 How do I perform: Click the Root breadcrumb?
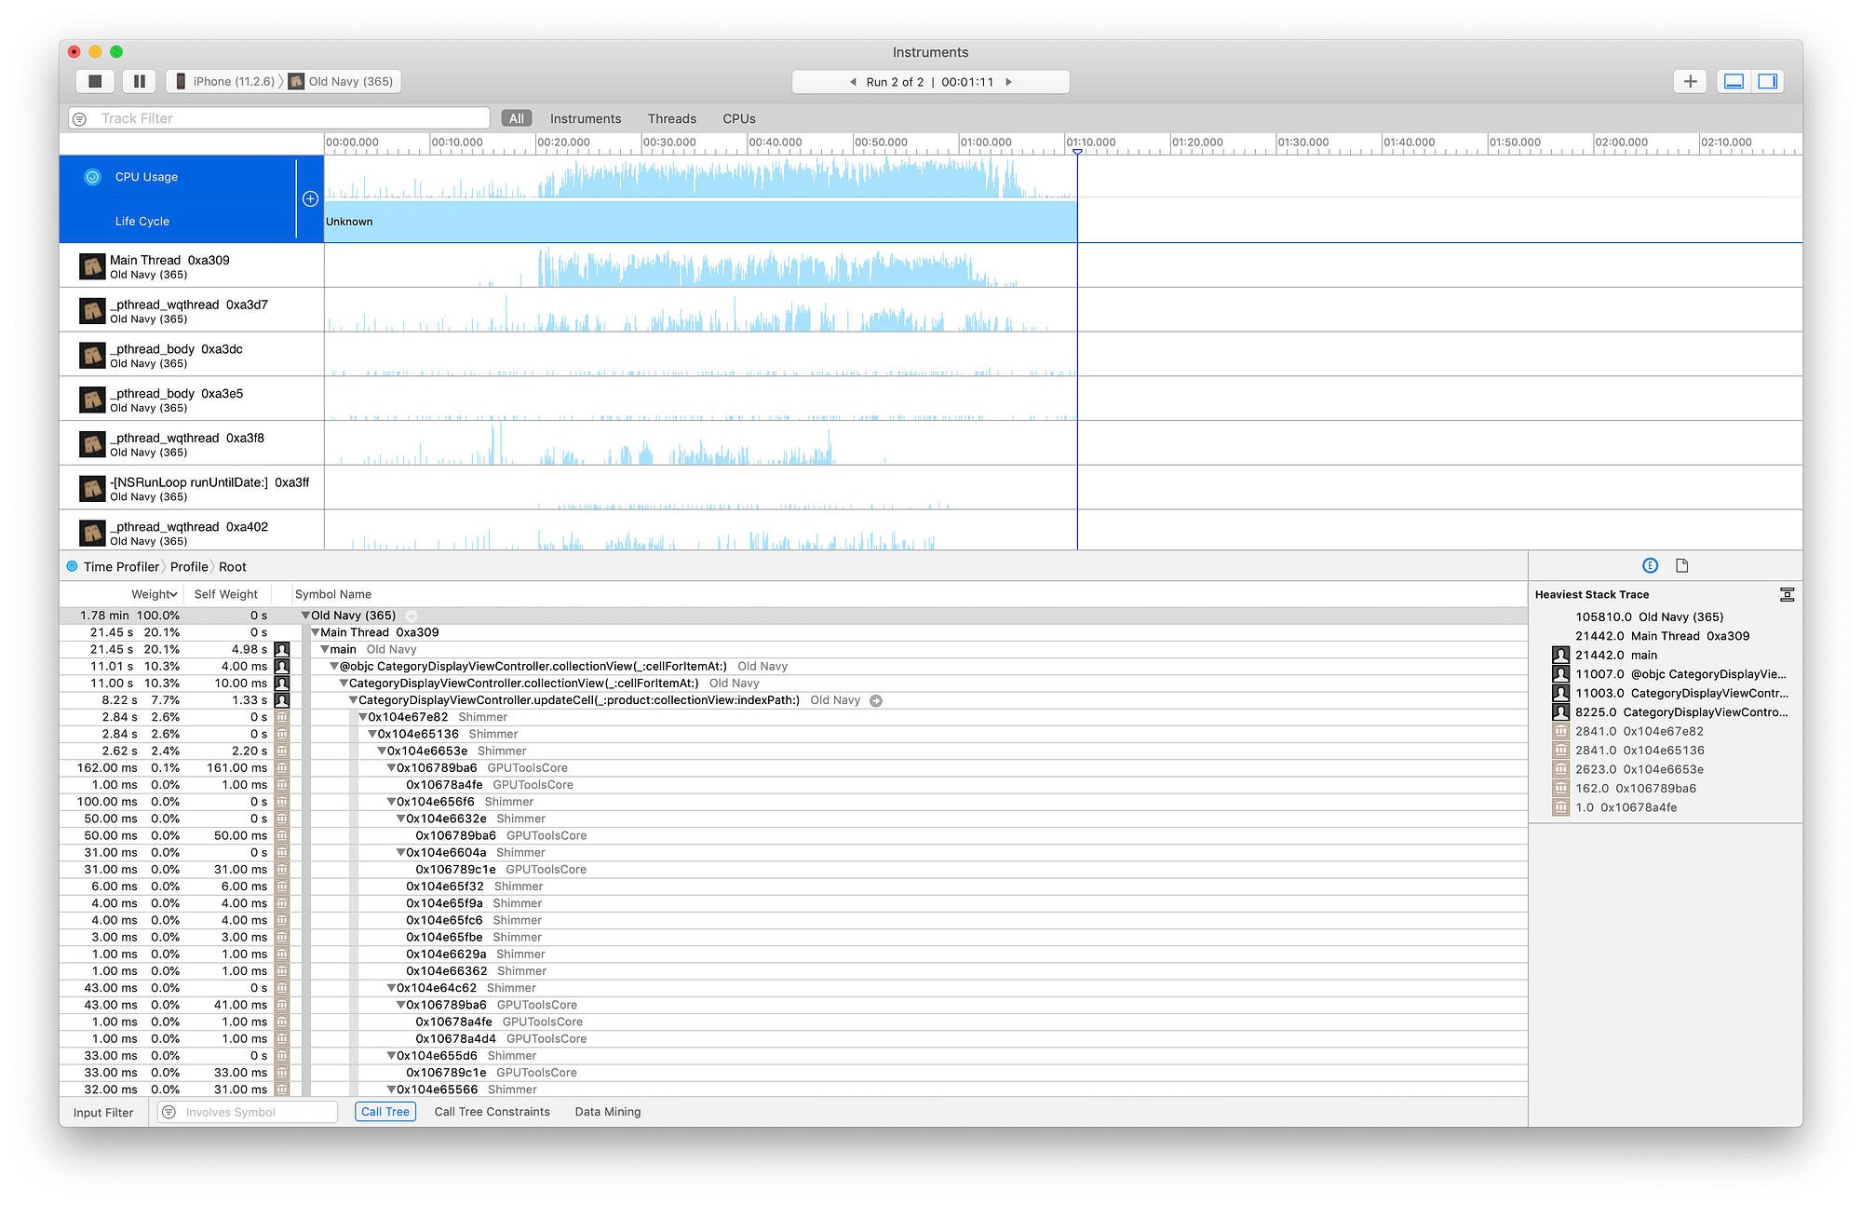233,566
